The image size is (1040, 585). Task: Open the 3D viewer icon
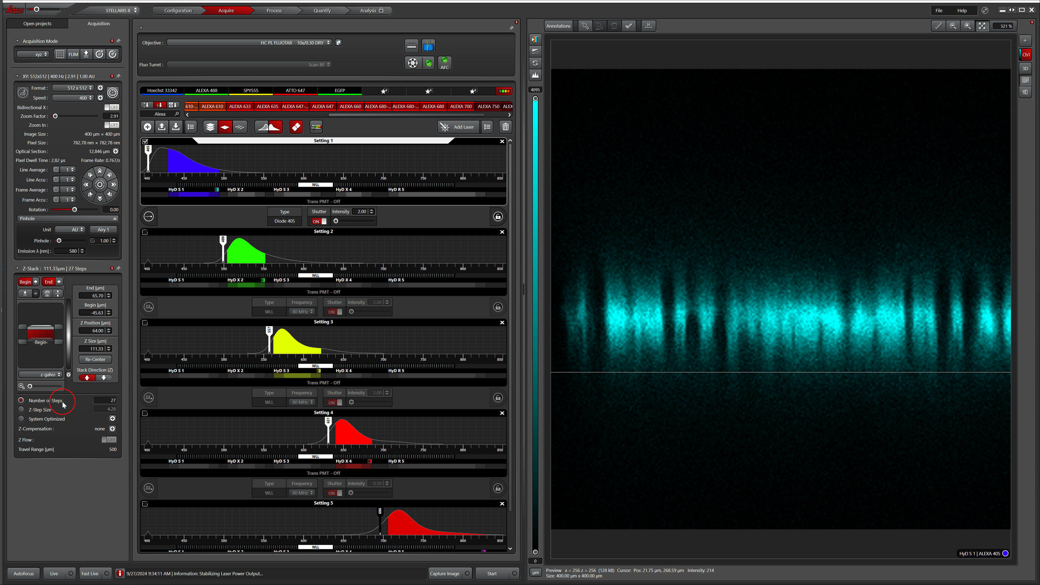coord(1025,69)
